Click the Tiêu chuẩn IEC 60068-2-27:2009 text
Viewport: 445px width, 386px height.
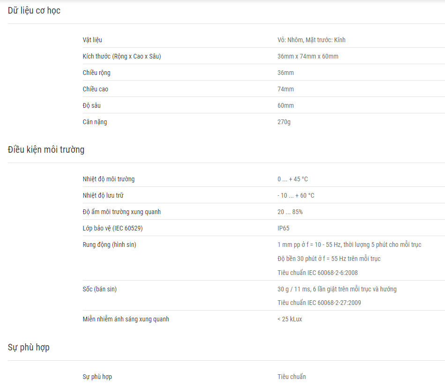pyautogui.click(x=319, y=303)
